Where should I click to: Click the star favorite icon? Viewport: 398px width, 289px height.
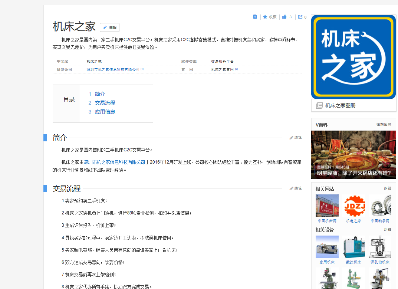pos(265,17)
